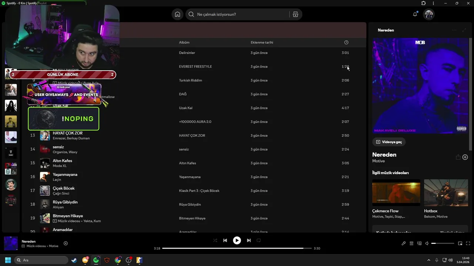This screenshot has width=474, height=266.
Task: Open the notifications bell
Action: click(415, 14)
